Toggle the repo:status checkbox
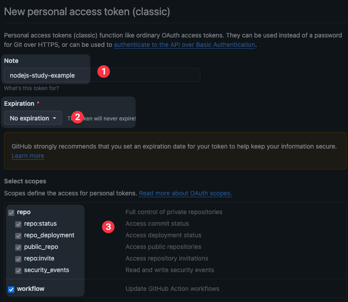Screen dimensions: 348x302 (x=18, y=224)
